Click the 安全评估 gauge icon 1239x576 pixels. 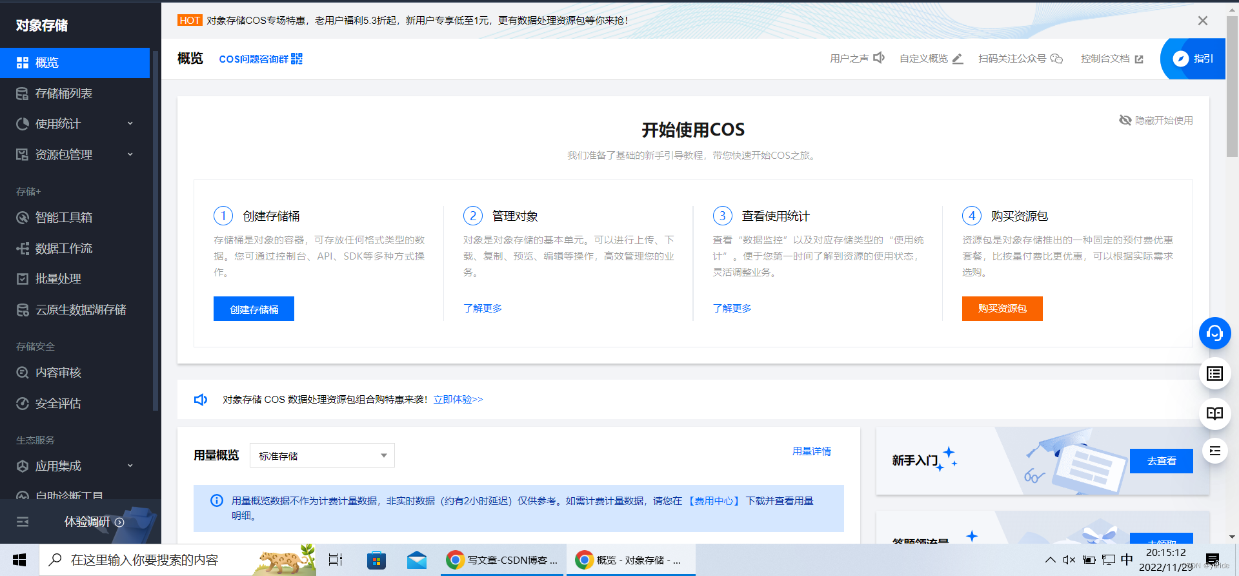23,404
